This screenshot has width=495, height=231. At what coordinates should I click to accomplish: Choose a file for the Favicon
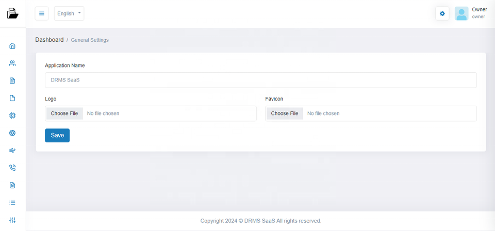285,113
